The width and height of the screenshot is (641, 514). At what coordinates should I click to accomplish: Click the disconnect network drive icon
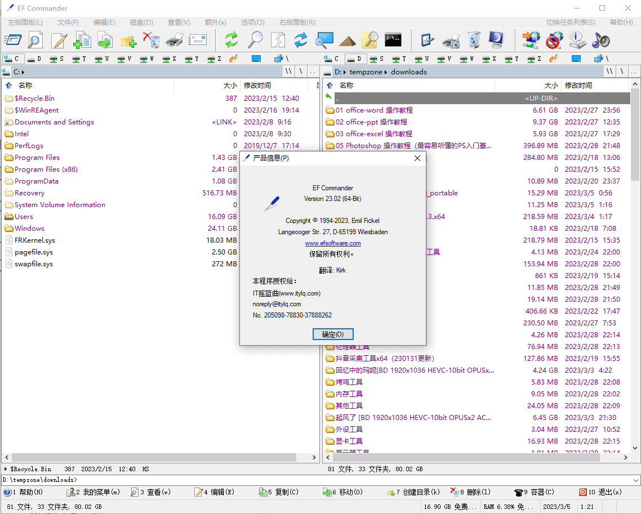coord(554,40)
